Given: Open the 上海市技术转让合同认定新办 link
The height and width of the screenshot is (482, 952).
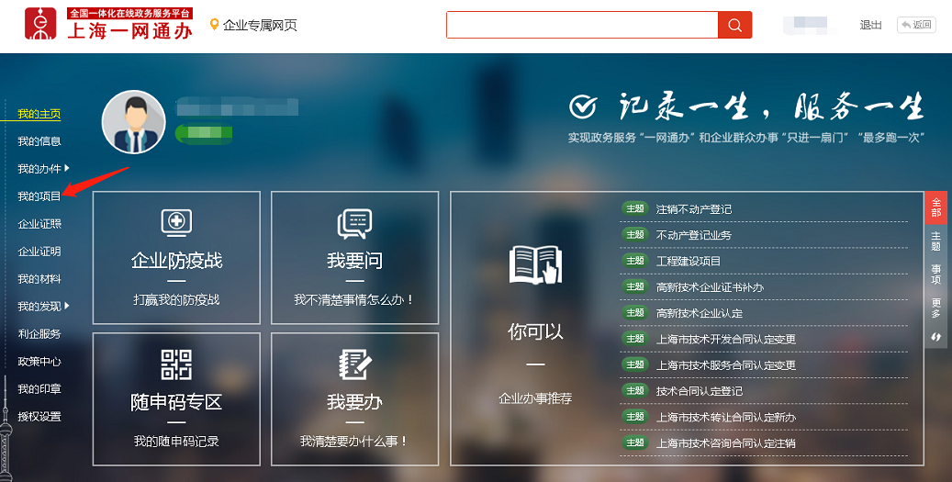Looking at the screenshot, I should (726, 418).
